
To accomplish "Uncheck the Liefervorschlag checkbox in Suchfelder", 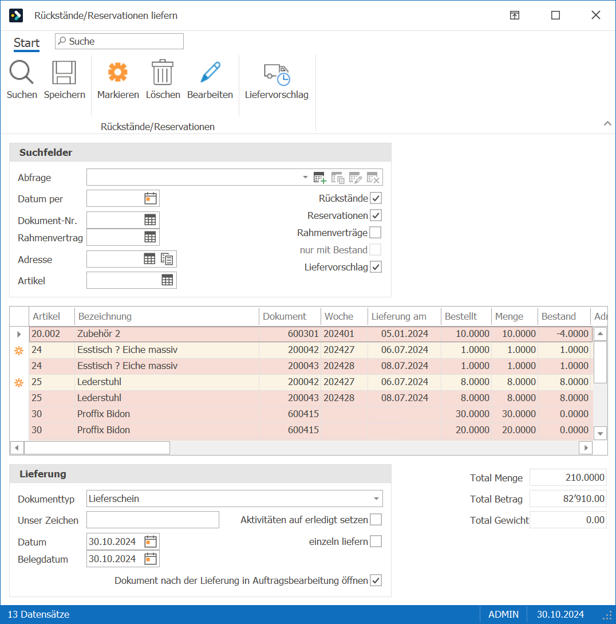I will click(x=376, y=267).
